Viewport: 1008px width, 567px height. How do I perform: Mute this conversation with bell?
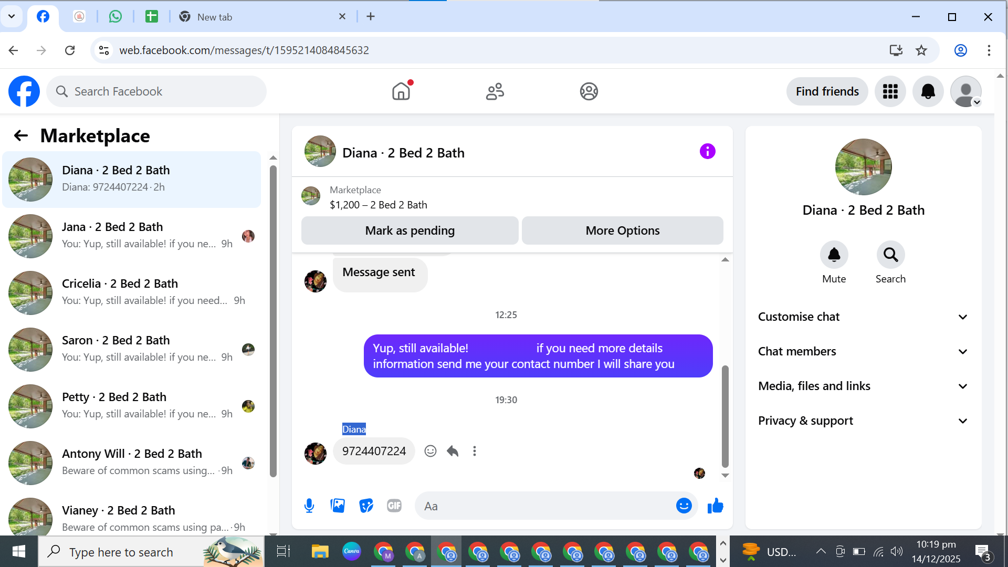[834, 255]
